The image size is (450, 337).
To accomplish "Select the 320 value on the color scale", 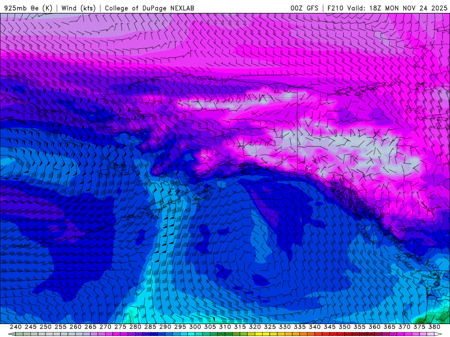I will click(x=255, y=327).
